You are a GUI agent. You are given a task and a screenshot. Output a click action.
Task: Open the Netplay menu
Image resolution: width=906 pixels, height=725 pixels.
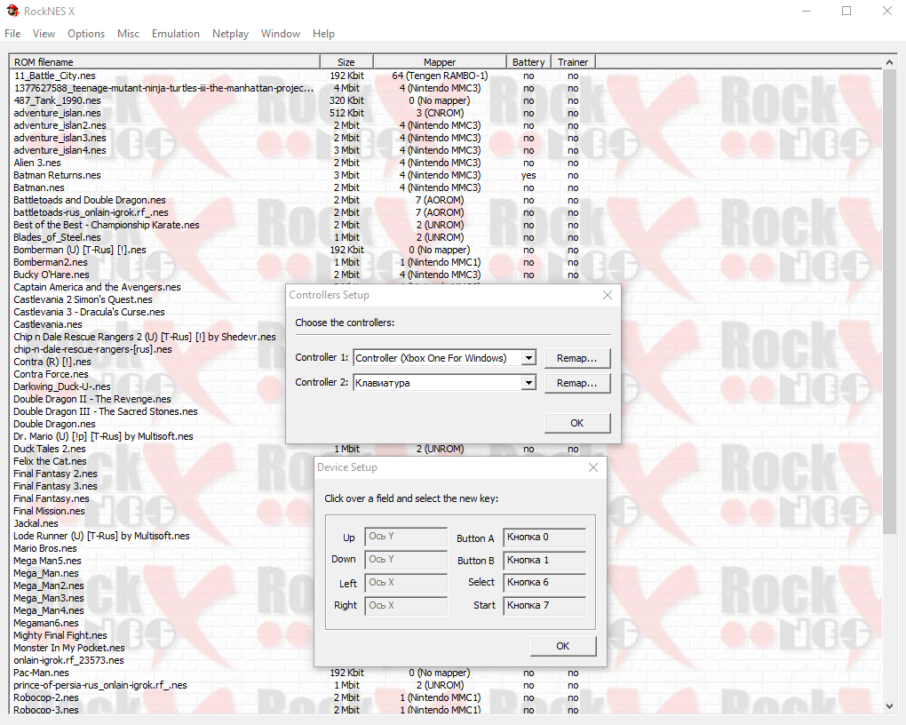coord(230,34)
